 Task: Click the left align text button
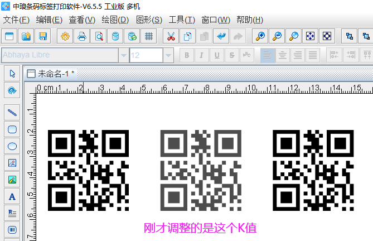268,55
